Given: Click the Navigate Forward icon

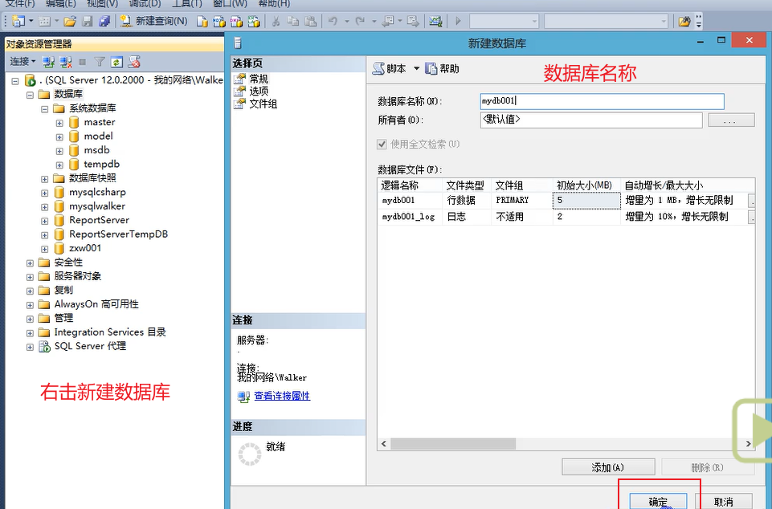Looking at the screenshot, I should [x=413, y=21].
